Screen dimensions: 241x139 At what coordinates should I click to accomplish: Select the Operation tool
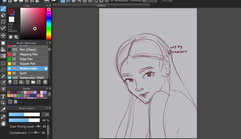click(x=3, y=103)
